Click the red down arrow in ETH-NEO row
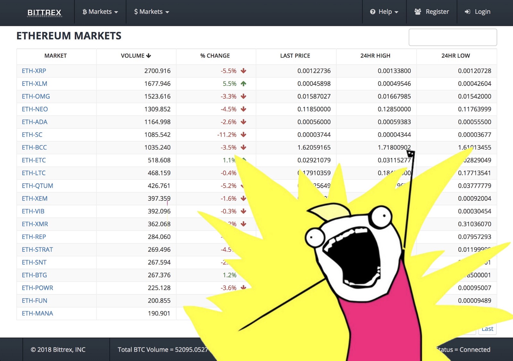This screenshot has width=513, height=361. click(x=244, y=109)
